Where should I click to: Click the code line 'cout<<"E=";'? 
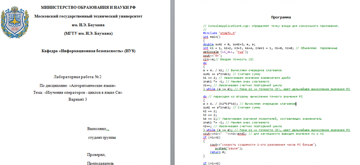(212, 55)
